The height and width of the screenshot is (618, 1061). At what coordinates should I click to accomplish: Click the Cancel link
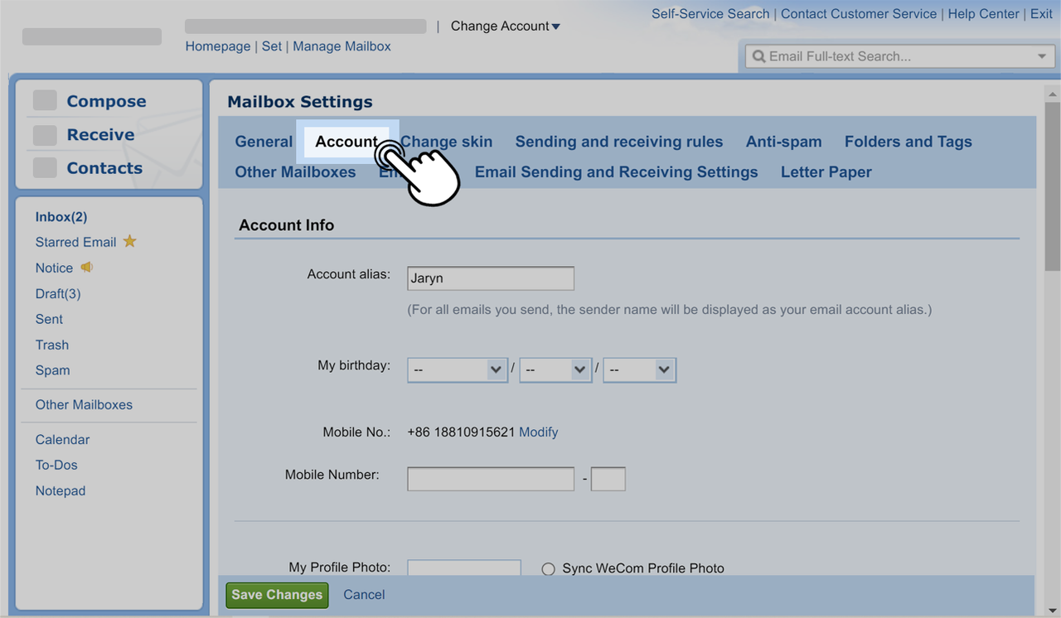[x=364, y=595]
